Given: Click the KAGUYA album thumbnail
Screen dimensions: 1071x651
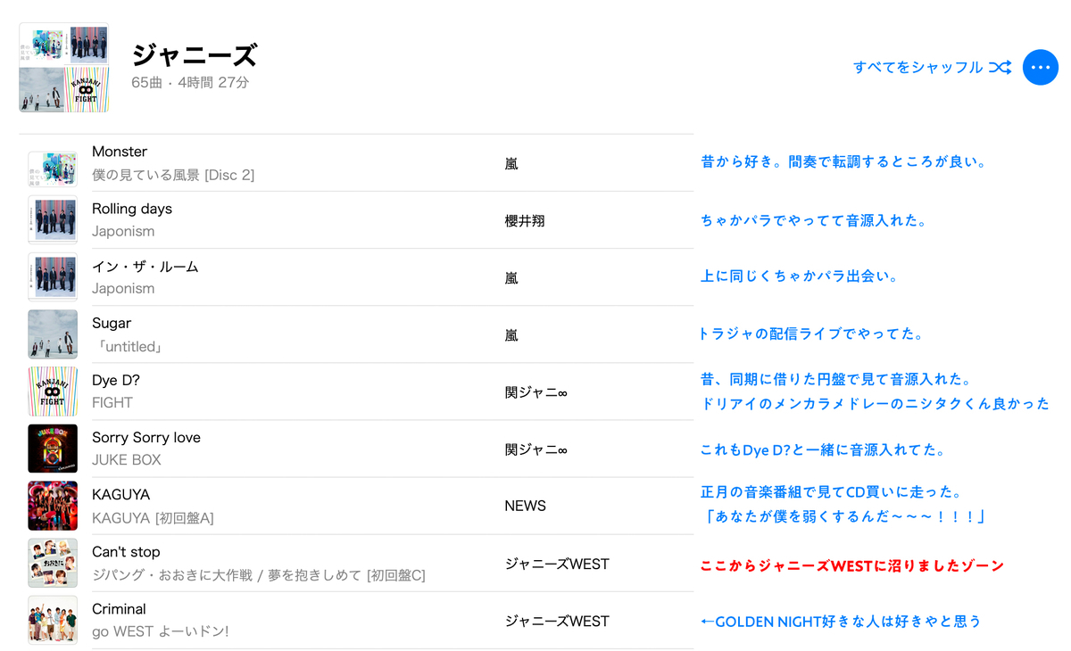Looking at the screenshot, I should pyautogui.click(x=53, y=506).
